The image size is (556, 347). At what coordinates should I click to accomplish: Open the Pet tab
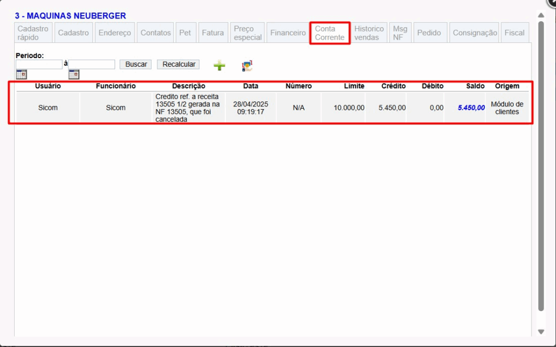pyautogui.click(x=185, y=33)
